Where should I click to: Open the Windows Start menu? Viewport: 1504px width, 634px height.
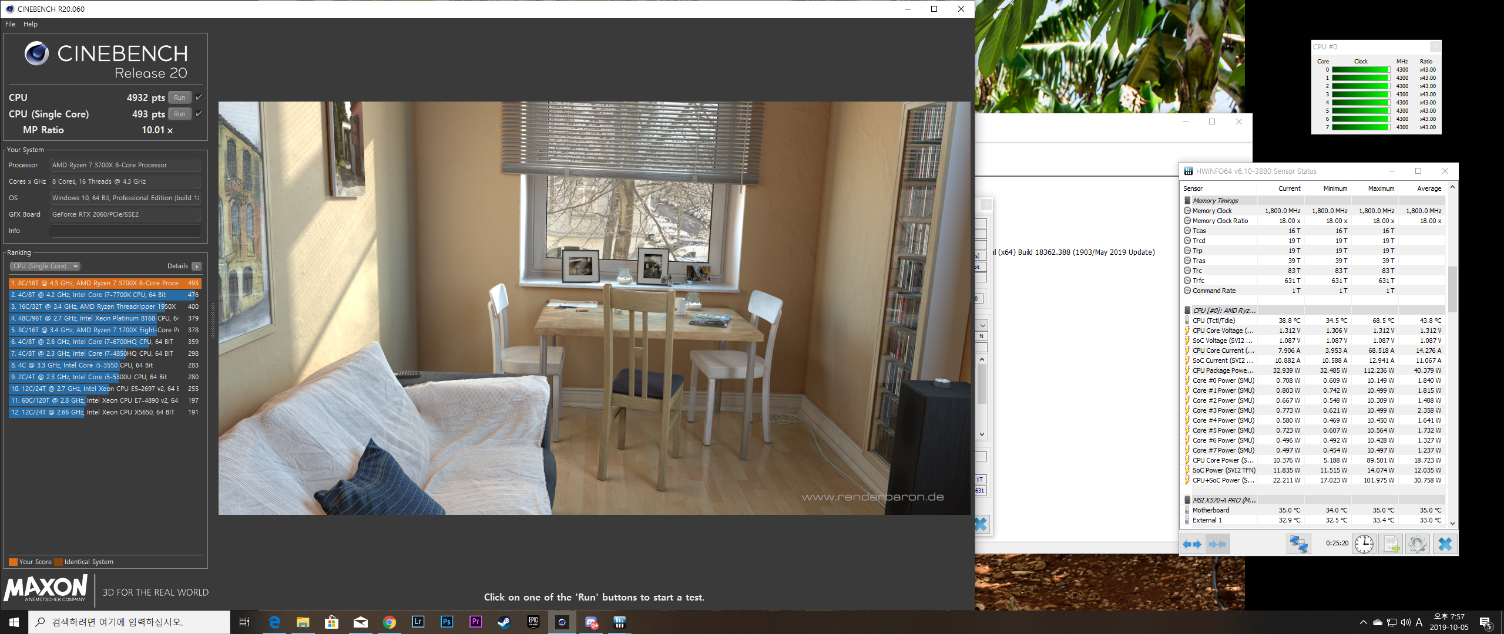point(14,622)
